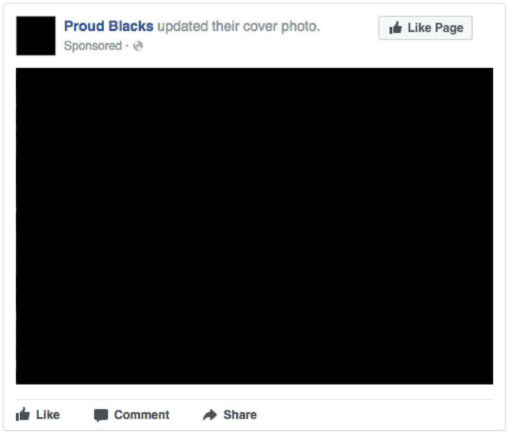This screenshot has height=438, width=509.
Task: Click the curved arrow Share icon
Action: coord(210,414)
